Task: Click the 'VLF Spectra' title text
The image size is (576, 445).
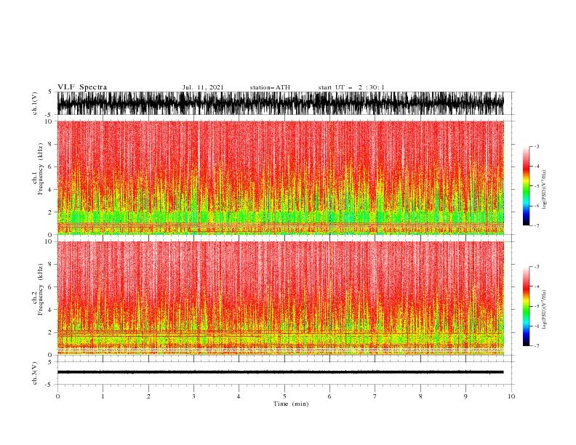Action: coord(82,87)
